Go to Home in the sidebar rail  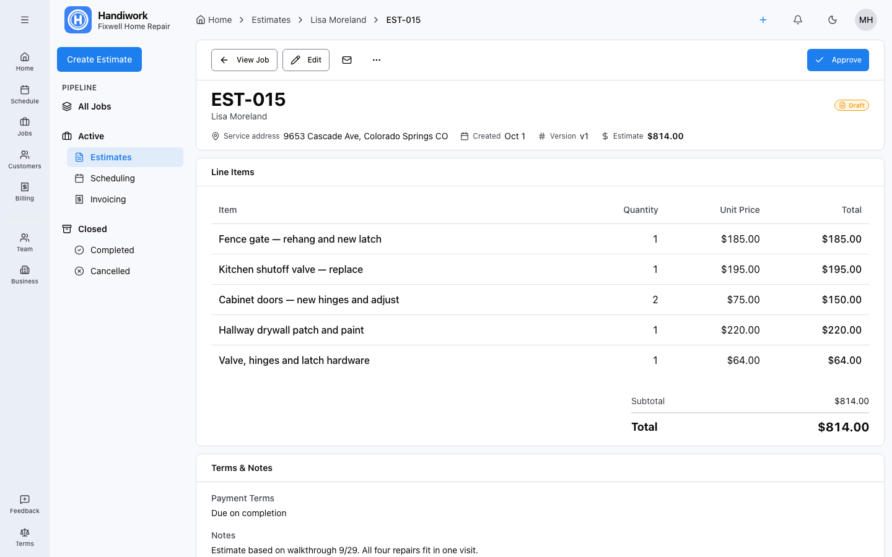coord(25,61)
